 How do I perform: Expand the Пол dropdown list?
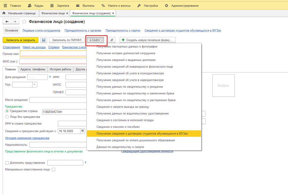(x=35, y=85)
